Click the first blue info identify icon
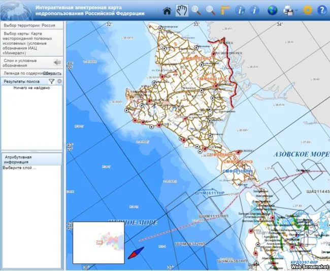Viewport: 330px width, 271px height. [241, 10]
